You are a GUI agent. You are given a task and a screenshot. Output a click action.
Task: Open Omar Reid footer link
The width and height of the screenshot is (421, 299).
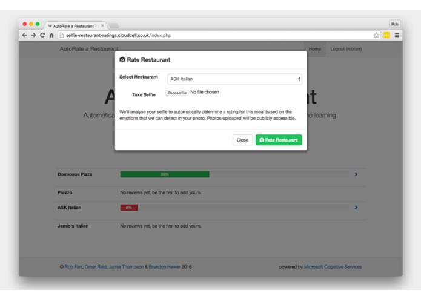click(95, 267)
